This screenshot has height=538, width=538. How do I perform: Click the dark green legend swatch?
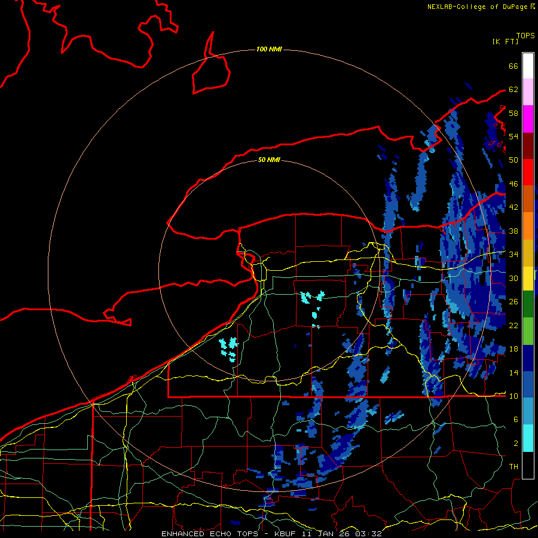[528, 304]
